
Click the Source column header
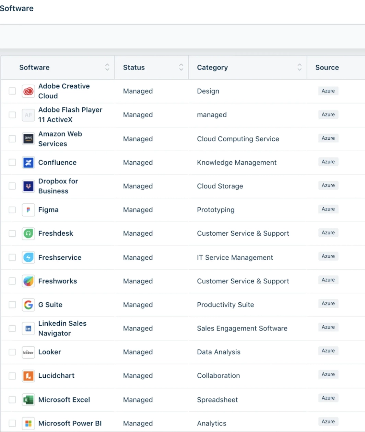click(x=327, y=67)
